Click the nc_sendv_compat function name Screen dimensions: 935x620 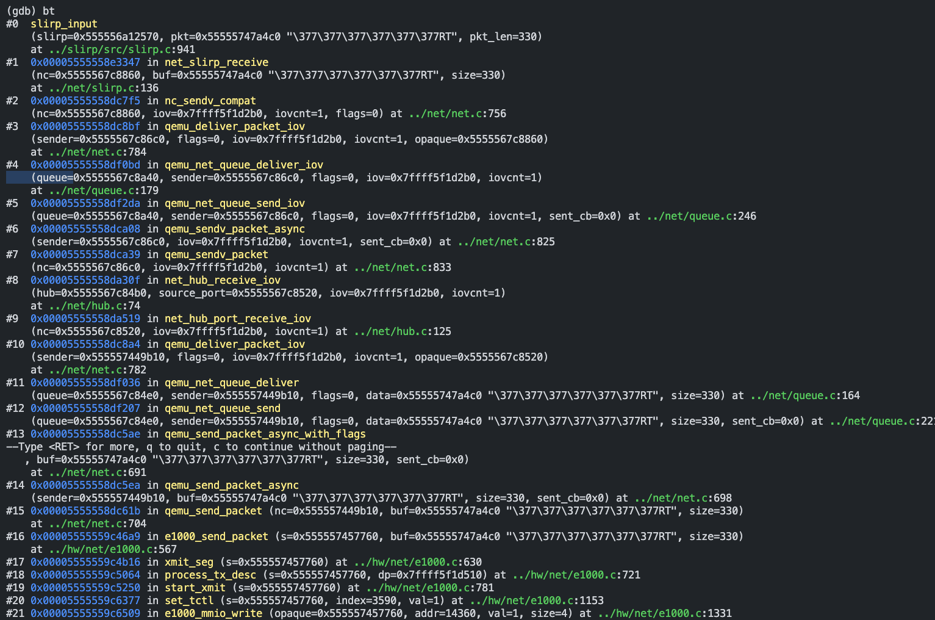(x=210, y=101)
